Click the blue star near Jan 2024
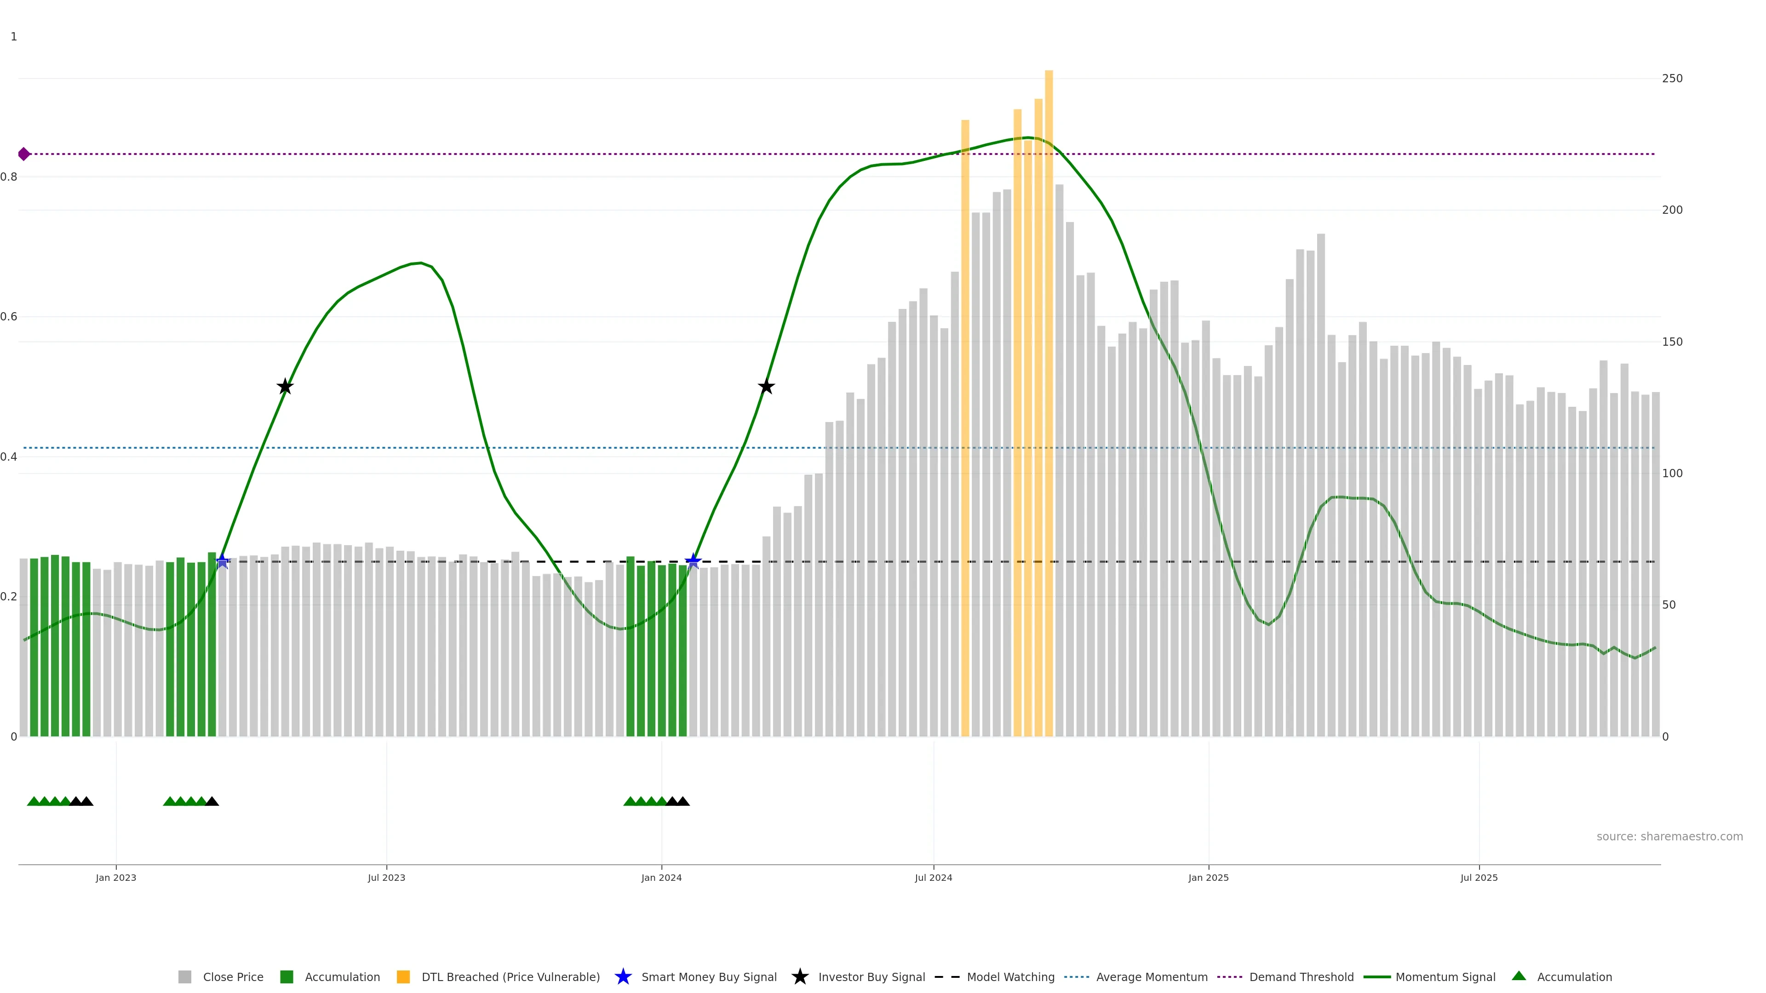 click(x=693, y=561)
